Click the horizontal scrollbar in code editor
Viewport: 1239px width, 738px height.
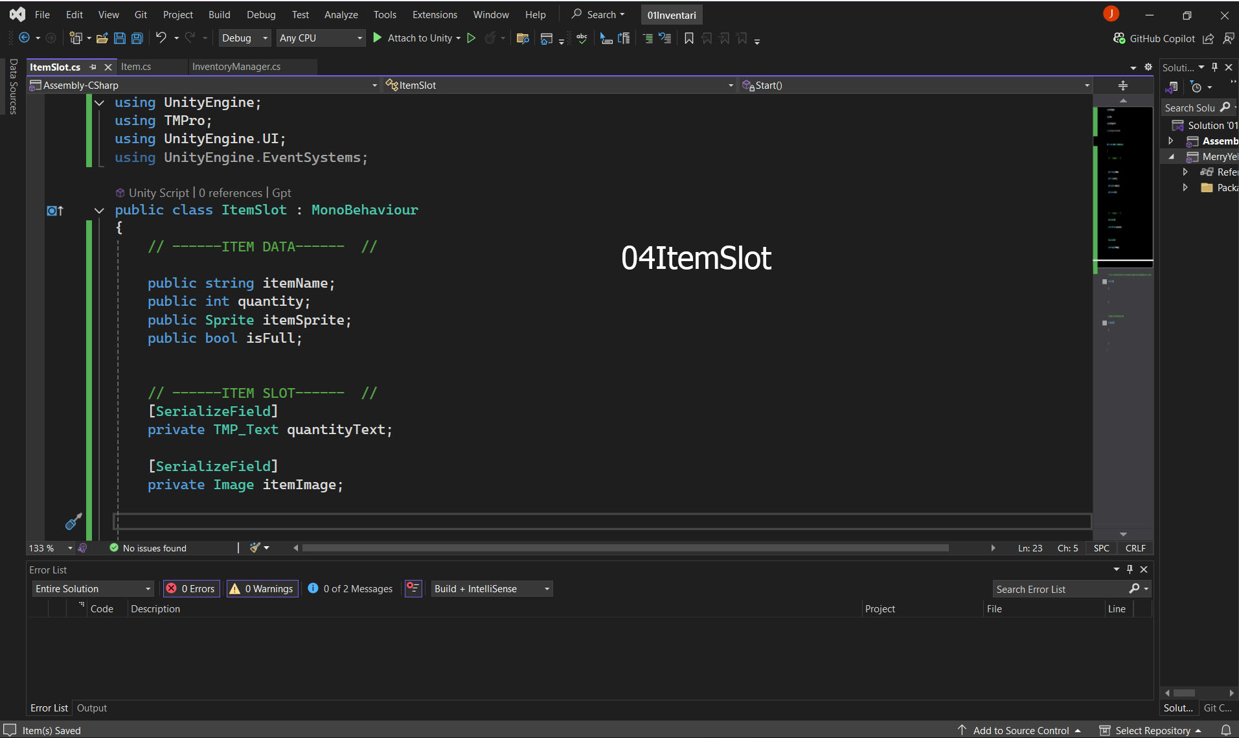pos(625,548)
